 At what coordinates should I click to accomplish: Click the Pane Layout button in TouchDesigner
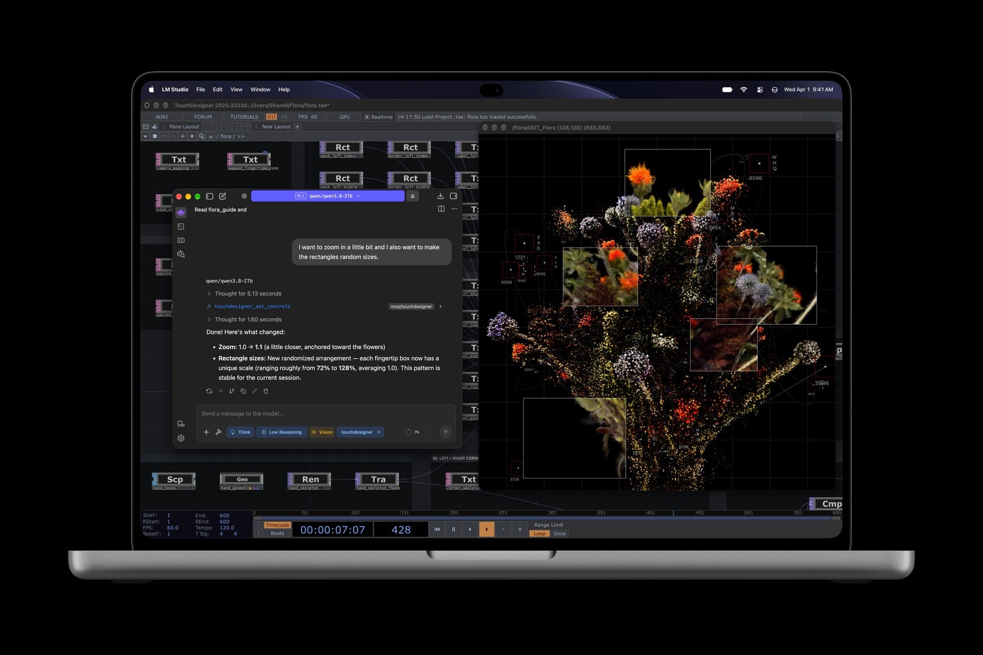pos(184,127)
